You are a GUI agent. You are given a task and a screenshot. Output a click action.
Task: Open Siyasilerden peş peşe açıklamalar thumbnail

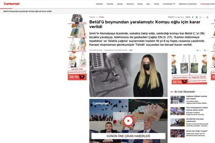[177, 122]
